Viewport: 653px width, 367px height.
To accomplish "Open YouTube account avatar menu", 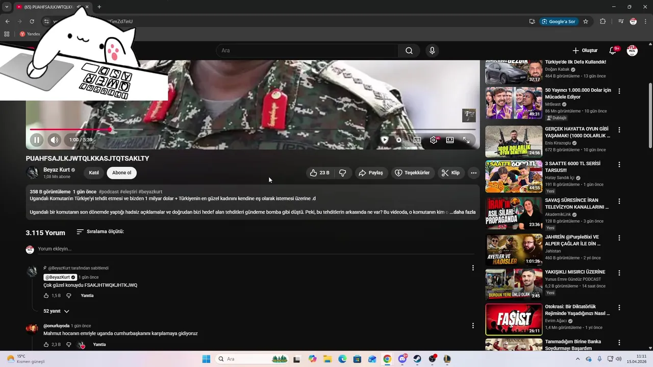I will [x=632, y=50].
